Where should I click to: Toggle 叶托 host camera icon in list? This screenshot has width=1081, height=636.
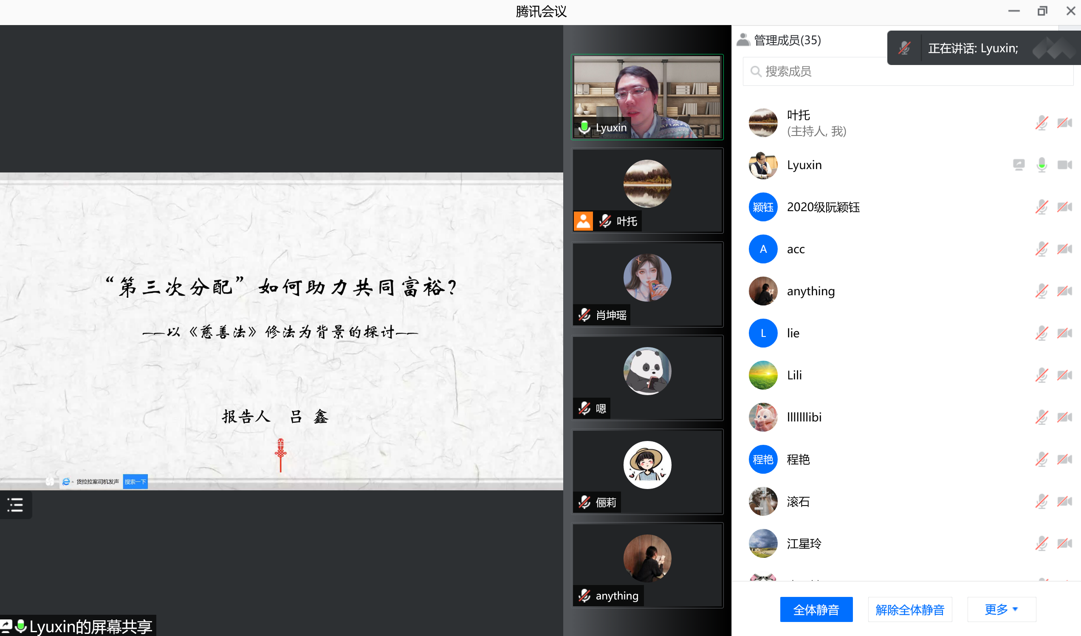[1064, 123]
